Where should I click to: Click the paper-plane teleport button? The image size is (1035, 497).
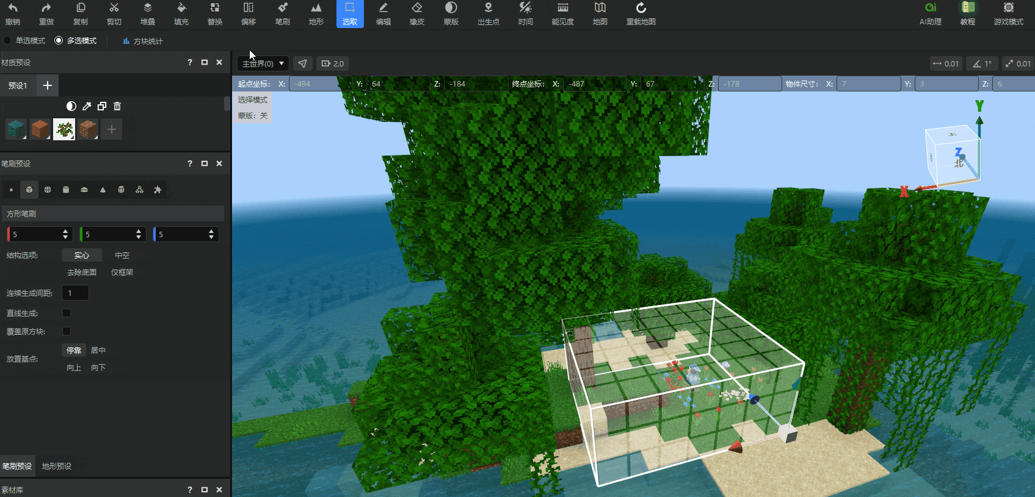coord(303,63)
